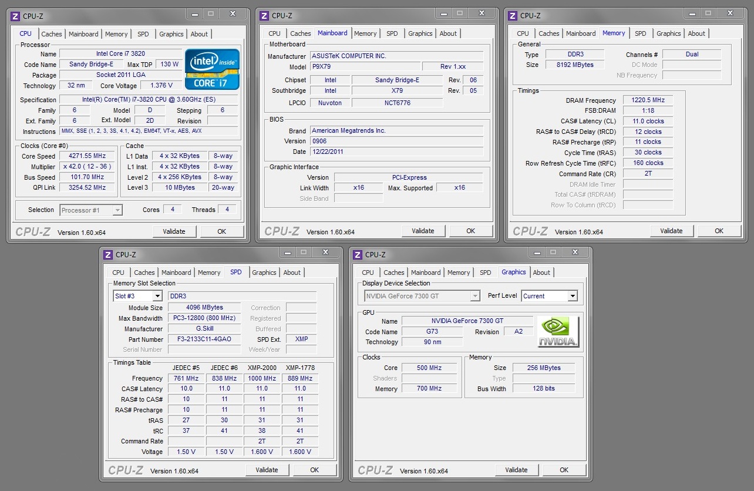Screen dimensions: 754x491
Task: Select Graphics tab in the SPD window
Action: [264, 273]
